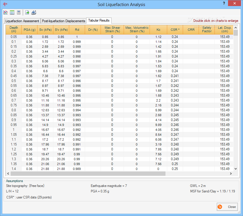Switch to the Liquefaction Assessment tab
This screenshot has height=216, width=243.
point(22,21)
